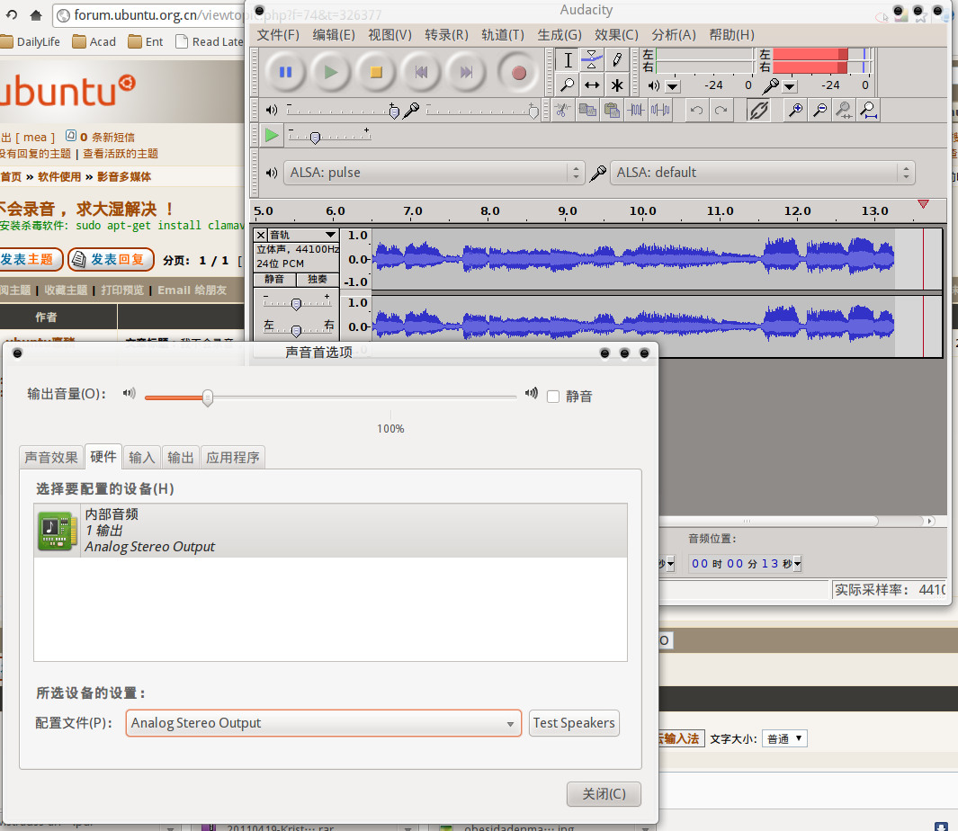
Task: Click the Cut scissors icon
Action: (x=563, y=110)
